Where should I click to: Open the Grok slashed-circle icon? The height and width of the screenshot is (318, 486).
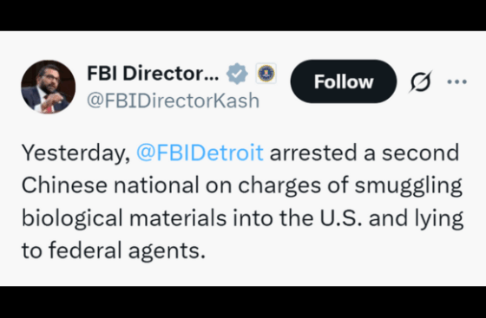tap(421, 81)
